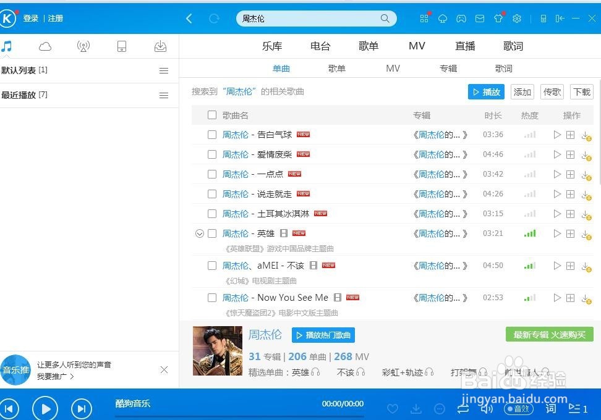Skip to the next track
The image size is (601, 420).
click(x=82, y=409)
